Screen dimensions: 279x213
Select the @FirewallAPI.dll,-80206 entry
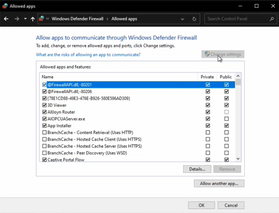[x=137, y=92]
